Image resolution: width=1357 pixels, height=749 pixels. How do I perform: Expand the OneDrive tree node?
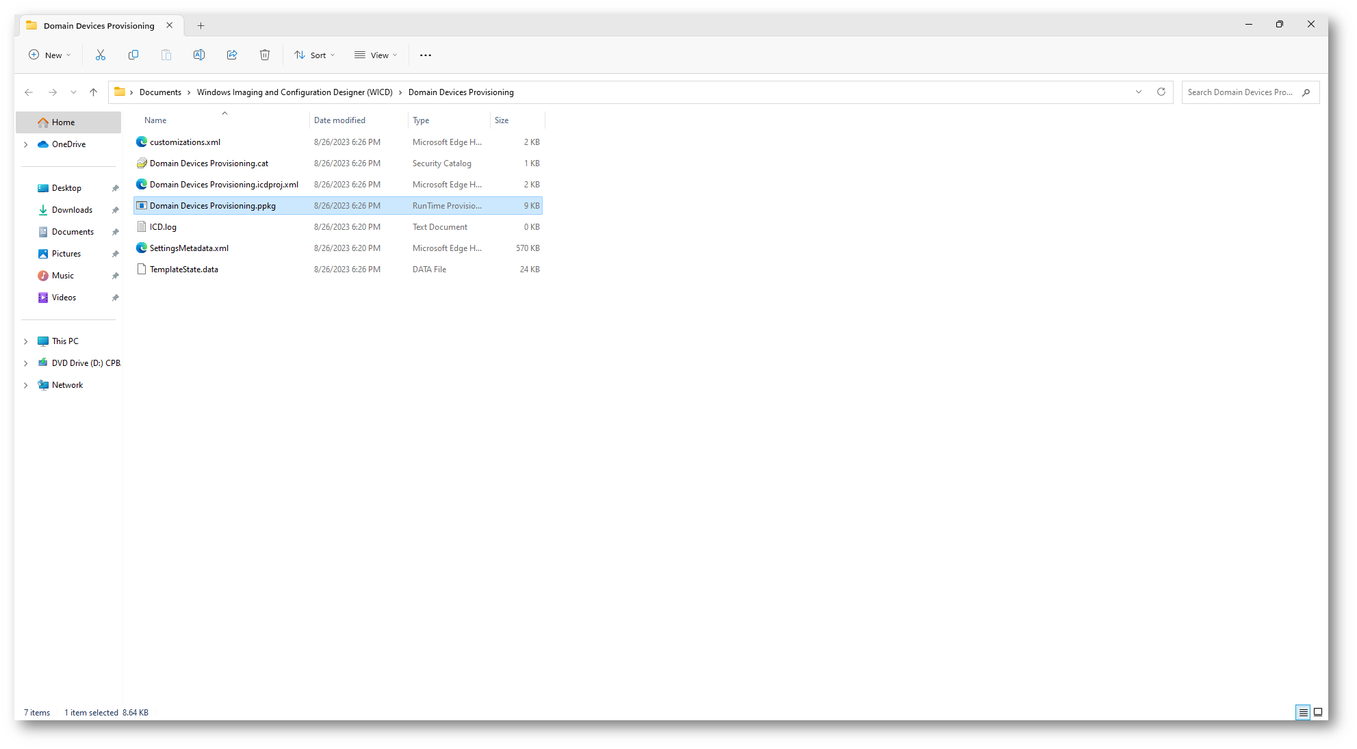(26, 144)
